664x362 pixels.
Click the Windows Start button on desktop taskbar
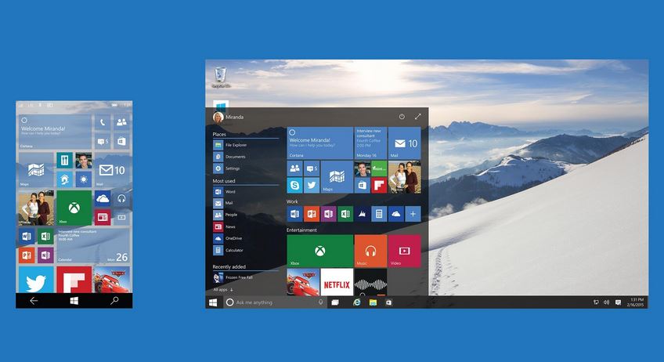pos(213,302)
